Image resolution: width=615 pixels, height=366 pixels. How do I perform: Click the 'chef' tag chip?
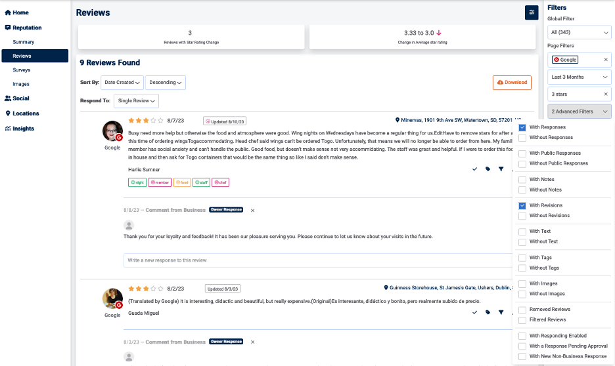click(220, 182)
